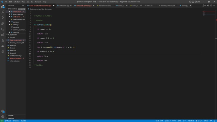The image size is (217, 122).
Task: Change Spaces: 4 indentation setting
Action: [x=167, y=121]
